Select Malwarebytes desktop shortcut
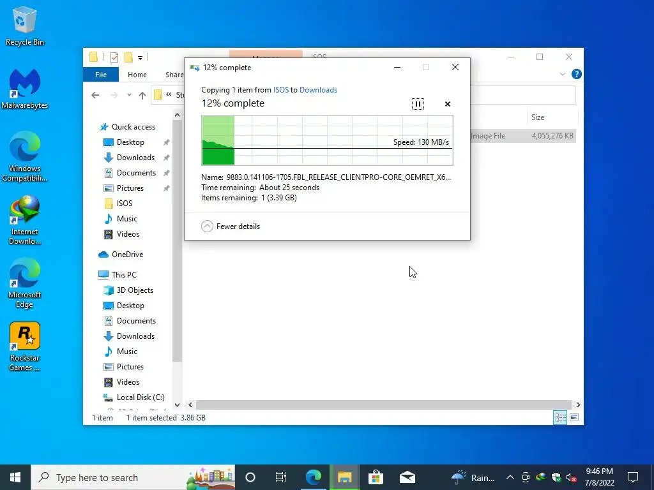This screenshot has height=490, width=654. pos(25,89)
